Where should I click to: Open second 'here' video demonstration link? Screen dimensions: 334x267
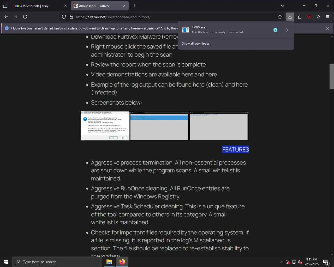[211, 75]
